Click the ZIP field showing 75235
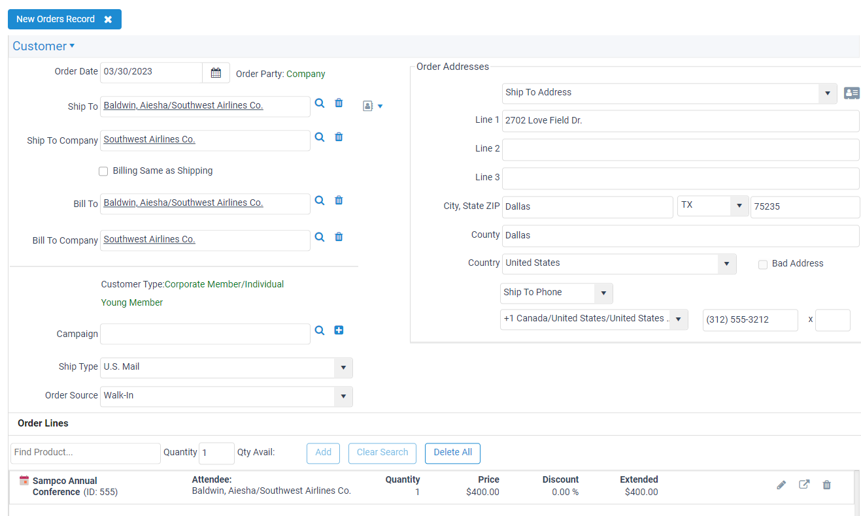This screenshot has width=861, height=516. [805, 207]
